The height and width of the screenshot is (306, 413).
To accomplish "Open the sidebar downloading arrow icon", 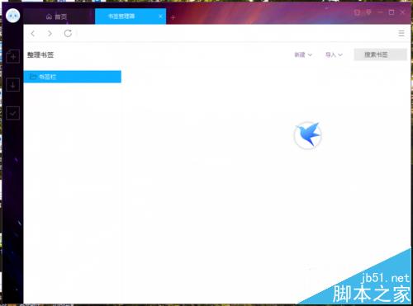I will coord(13,84).
